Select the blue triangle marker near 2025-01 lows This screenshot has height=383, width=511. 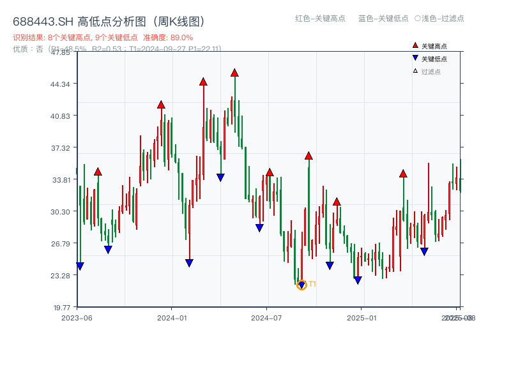[356, 279]
